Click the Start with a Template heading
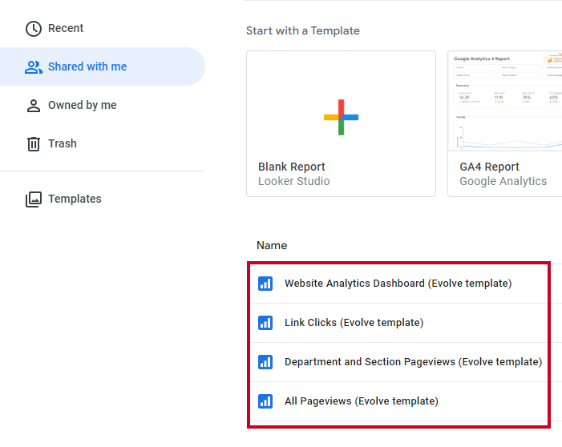This screenshot has width=562, height=447. 303,30
